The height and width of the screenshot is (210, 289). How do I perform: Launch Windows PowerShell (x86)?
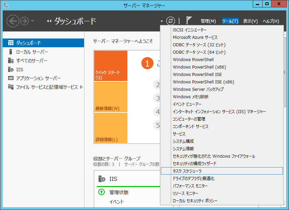tap(222, 67)
